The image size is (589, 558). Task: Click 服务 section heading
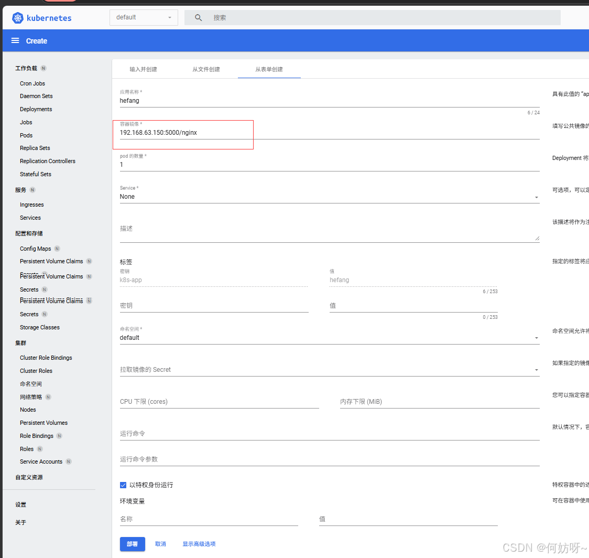click(20, 190)
